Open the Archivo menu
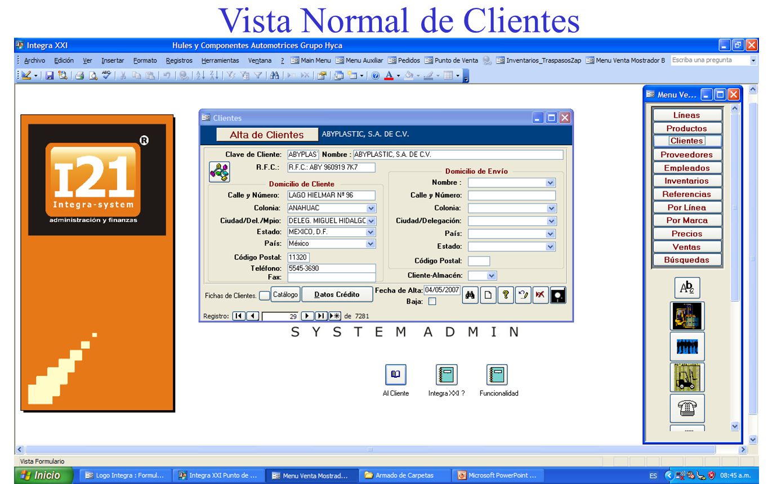This screenshot has width=777, height=484. click(34, 60)
